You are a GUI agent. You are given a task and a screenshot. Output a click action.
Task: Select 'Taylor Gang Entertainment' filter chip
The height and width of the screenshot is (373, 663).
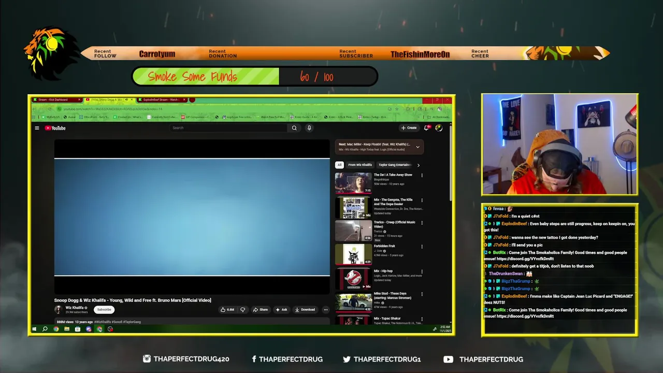point(395,165)
